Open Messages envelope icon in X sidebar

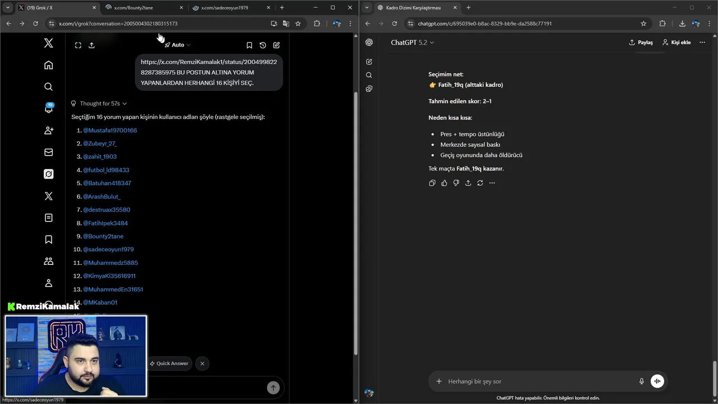[x=49, y=152]
